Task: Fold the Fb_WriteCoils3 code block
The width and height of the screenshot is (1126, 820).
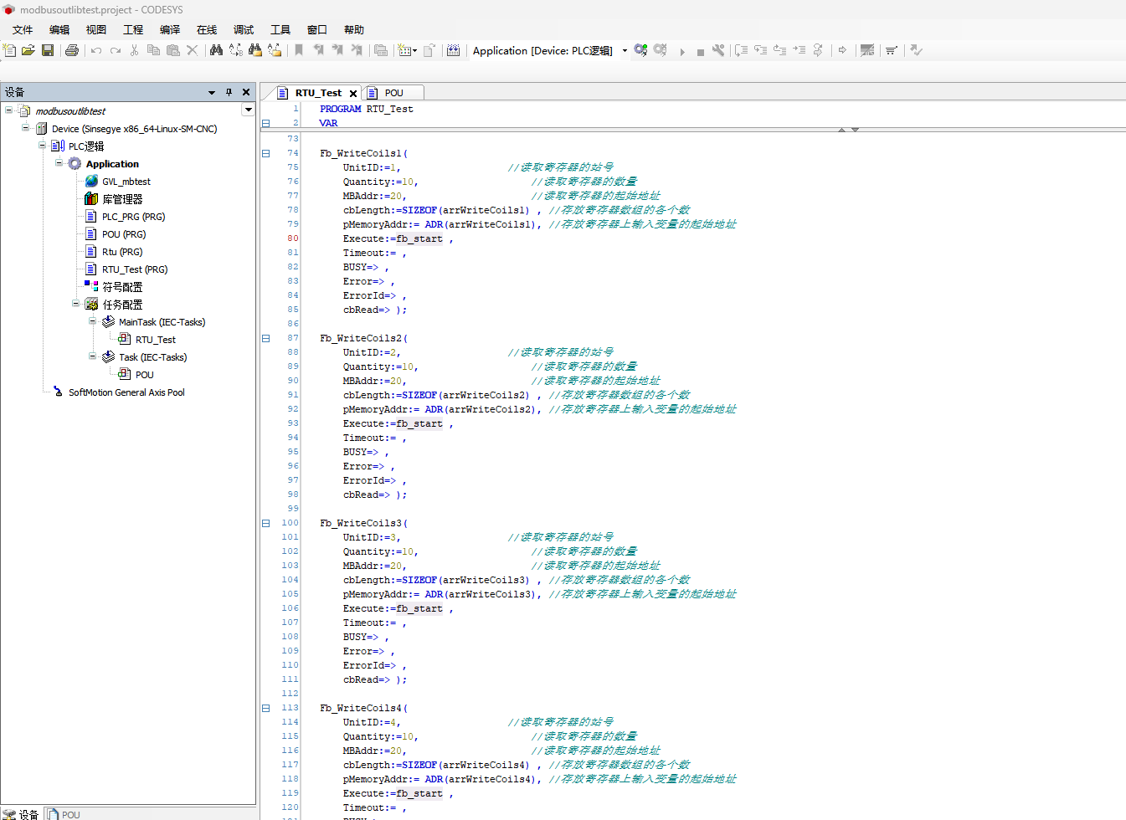Action: click(265, 523)
